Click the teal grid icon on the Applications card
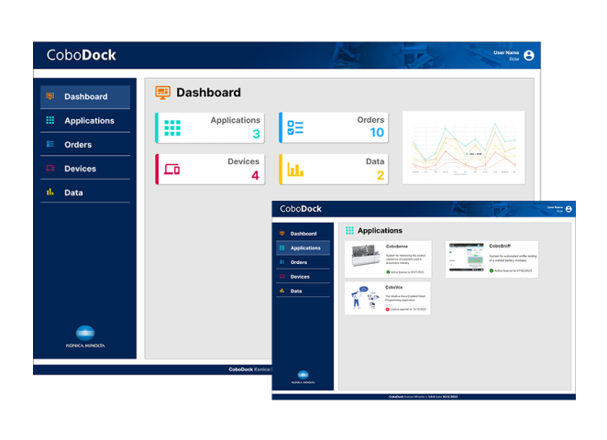This screenshot has width=607, height=440. tap(172, 128)
